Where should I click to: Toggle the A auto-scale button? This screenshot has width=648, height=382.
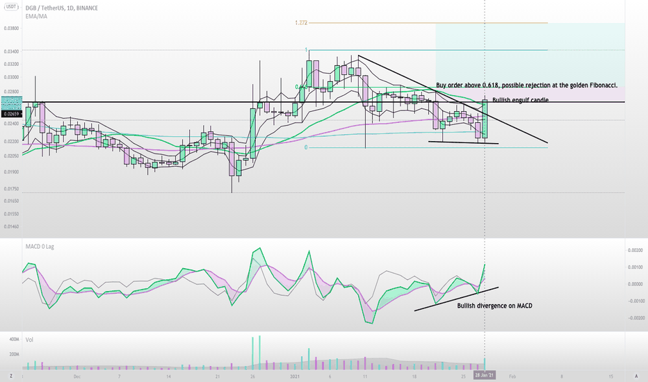(636, 376)
